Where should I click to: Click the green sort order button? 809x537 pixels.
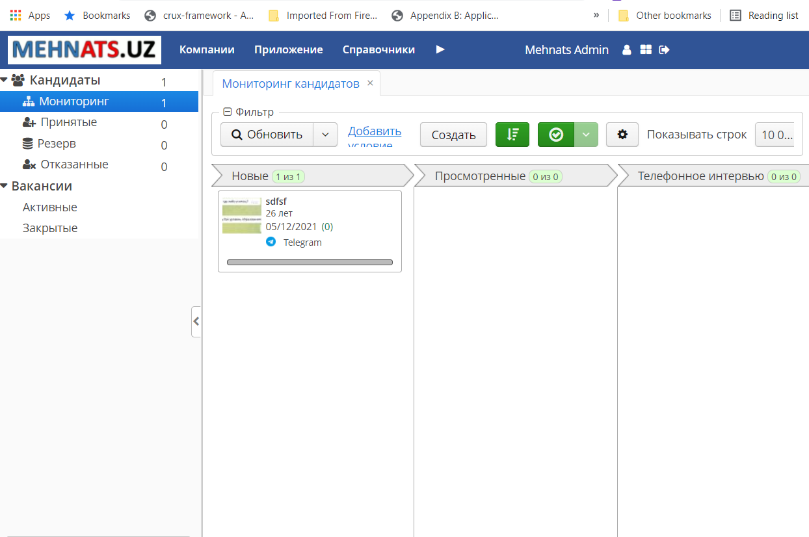(512, 135)
